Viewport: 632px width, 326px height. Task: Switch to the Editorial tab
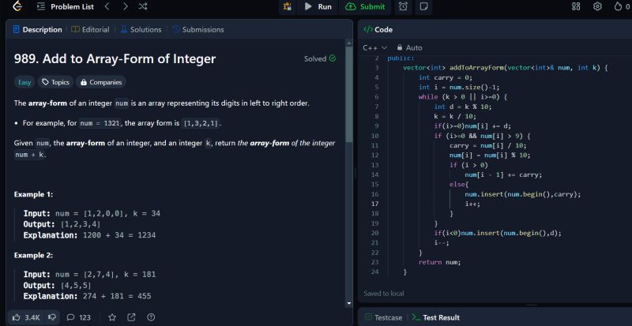[x=90, y=29]
